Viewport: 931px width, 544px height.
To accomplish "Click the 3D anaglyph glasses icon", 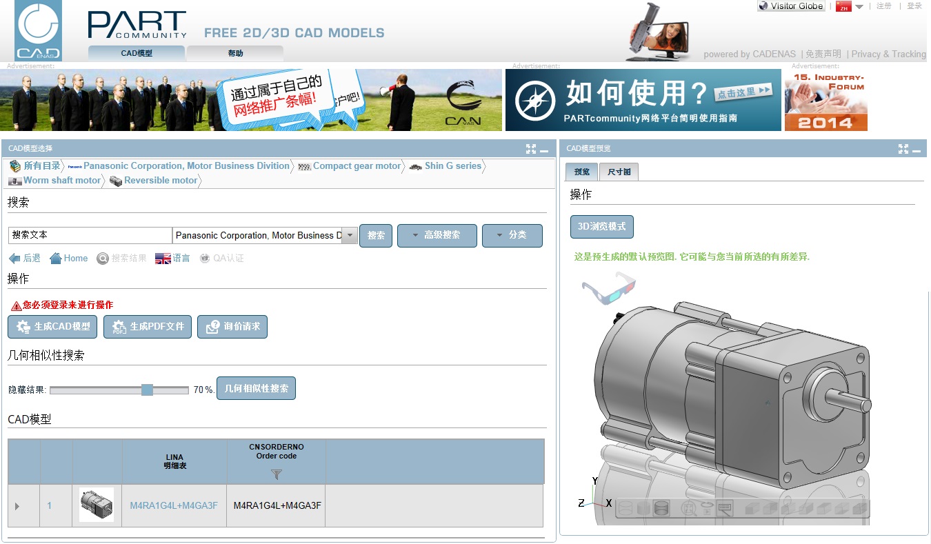I will (608, 290).
